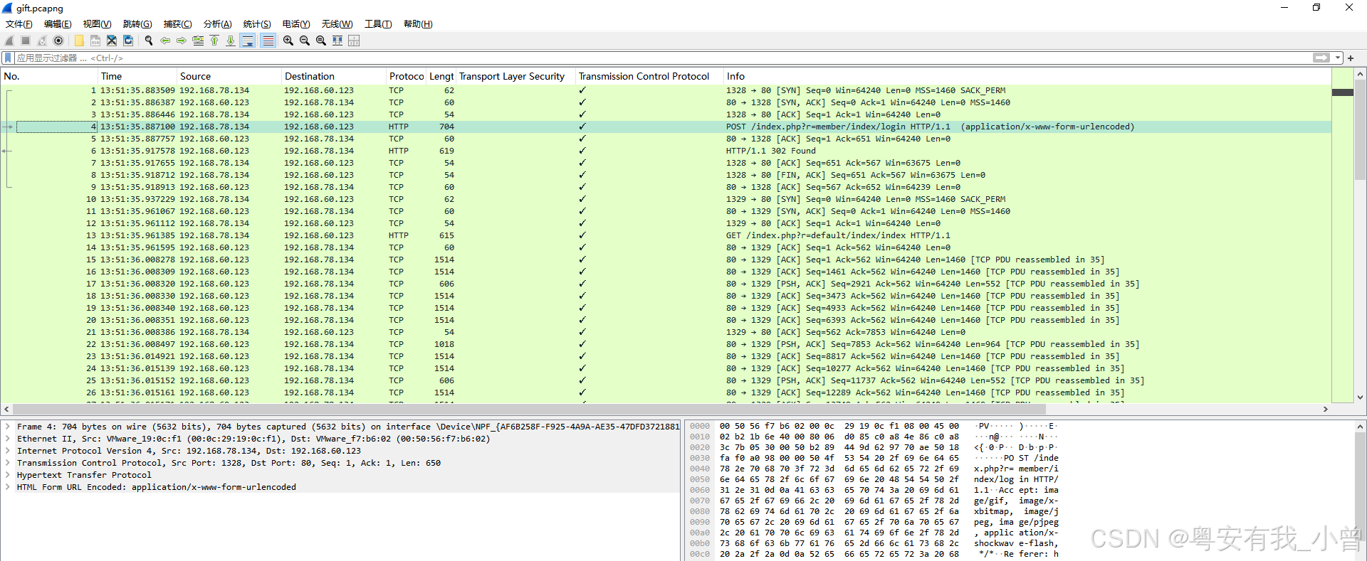Screen dimensions: 1367x561
Task: Apply the display filter arrow button
Action: (1321, 58)
